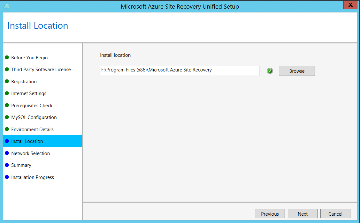Go to the Internet Settings step
The width and height of the screenshot is (360, 223).
(x=29, y=93)
